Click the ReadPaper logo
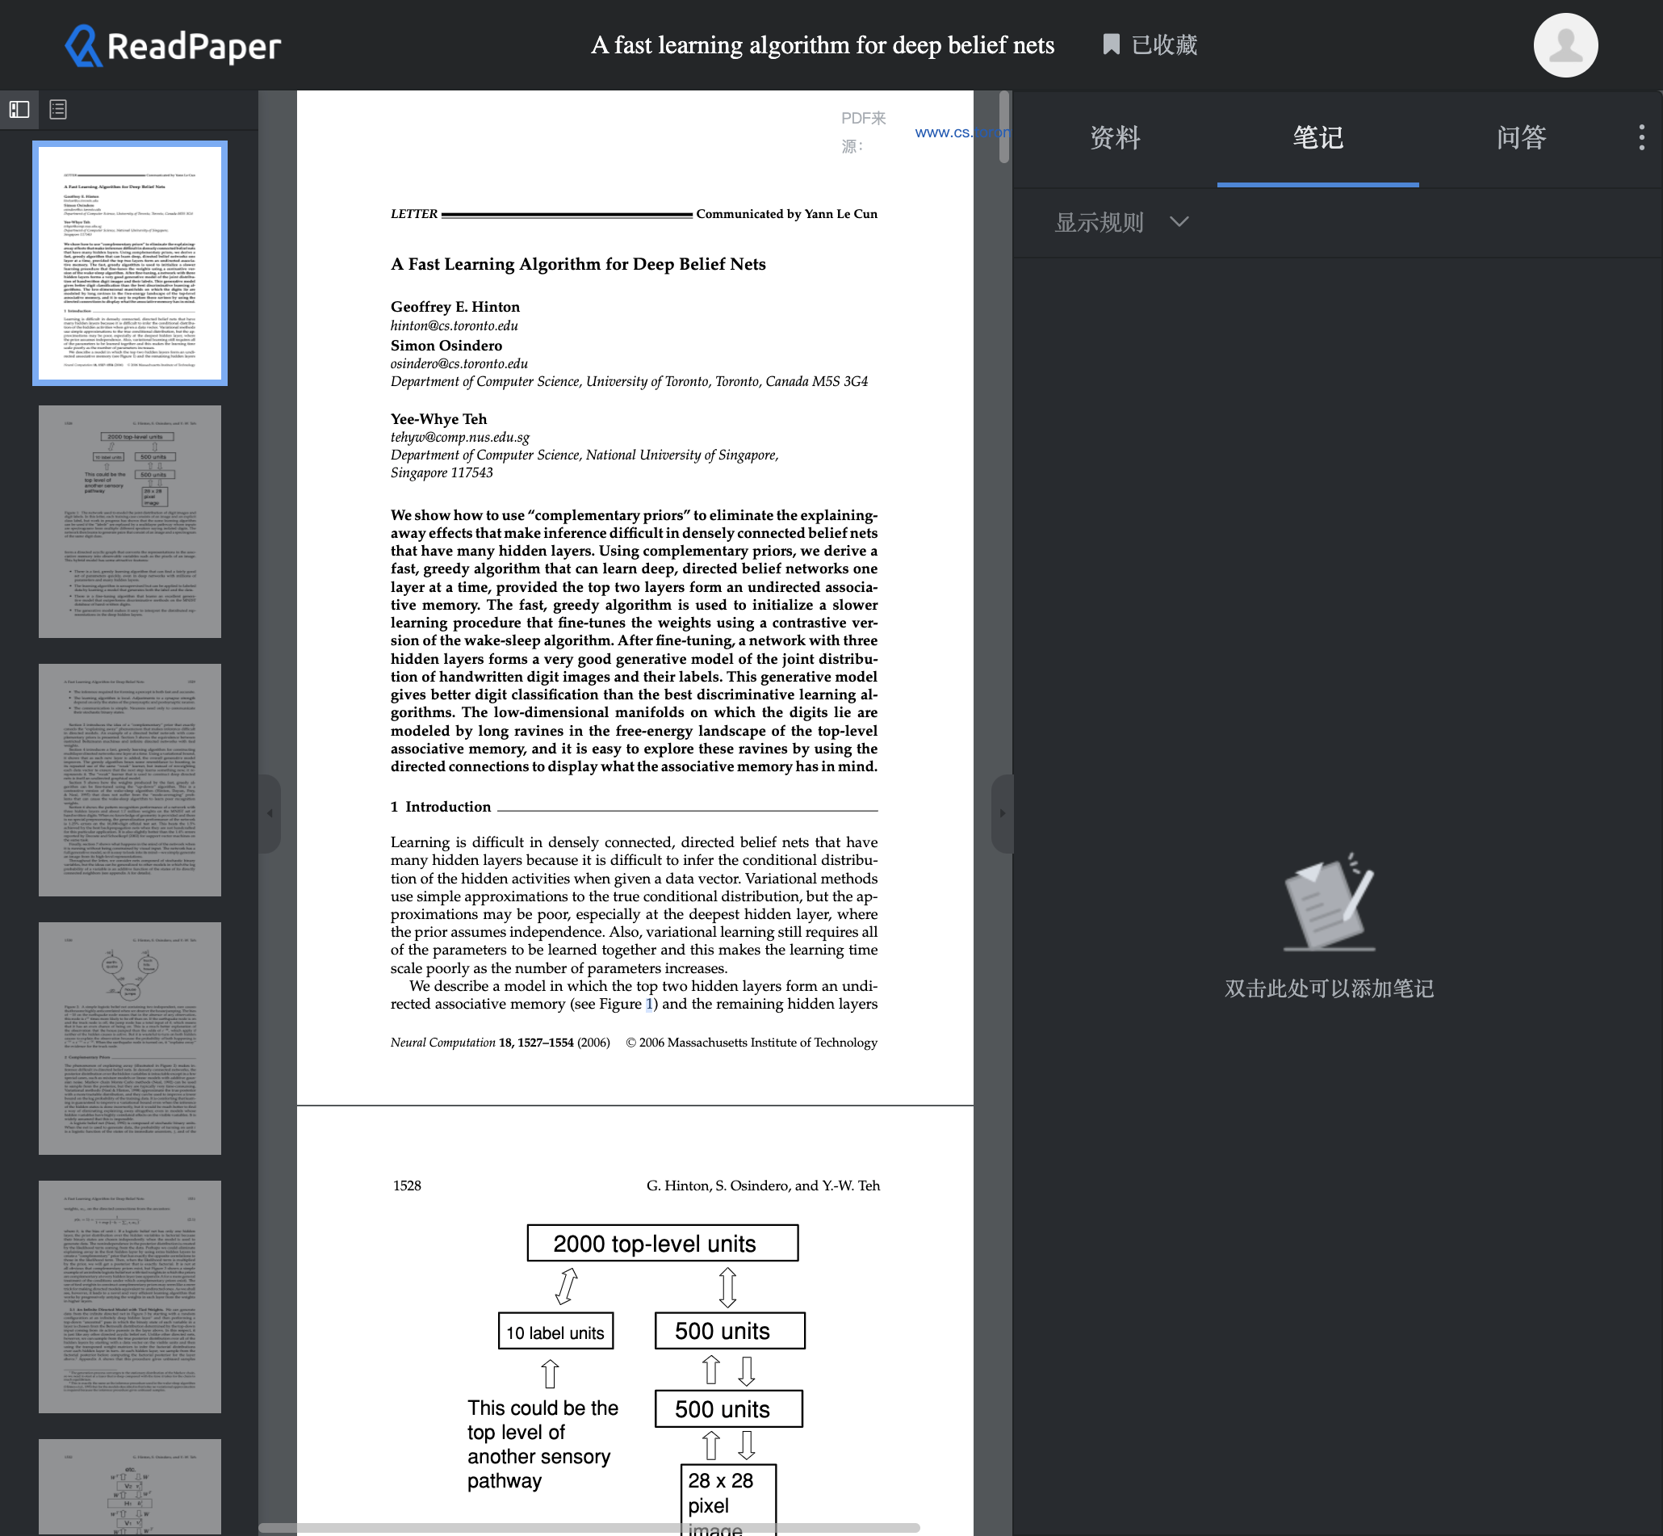 click(x=171, y=45)
